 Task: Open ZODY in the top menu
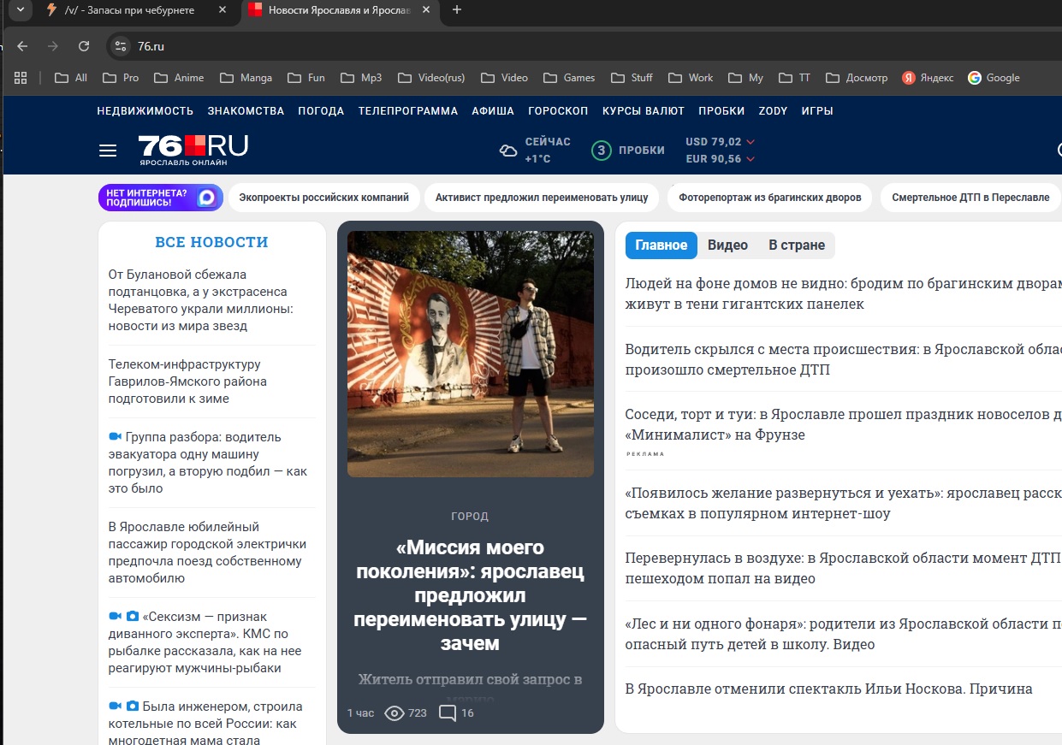coord(773,111)
